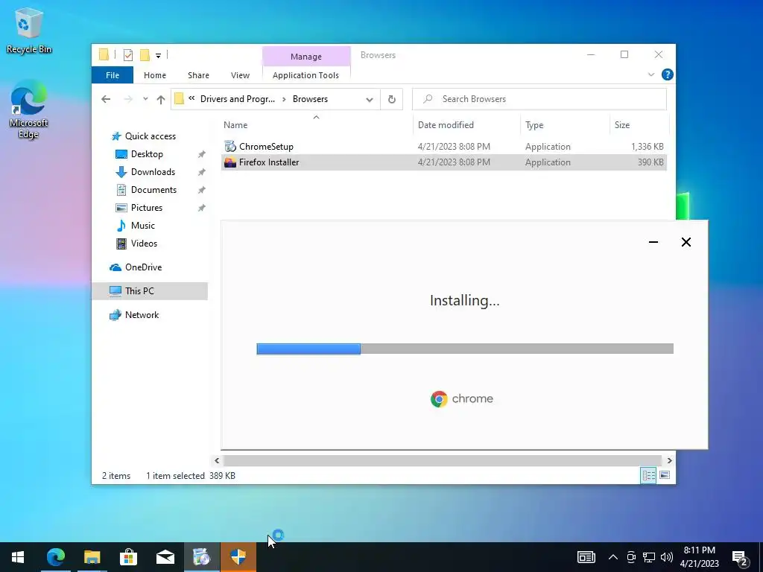This screenshot has height=572, width=763.
Task: Open File Explorer from taskbar
Action: click(x=92, y=557)
